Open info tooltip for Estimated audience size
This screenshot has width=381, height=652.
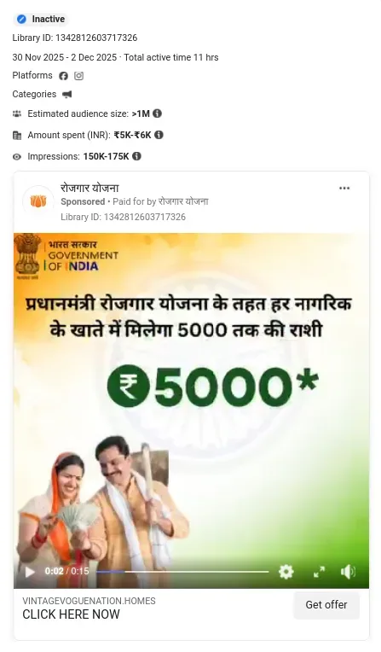tap(157, 114)
